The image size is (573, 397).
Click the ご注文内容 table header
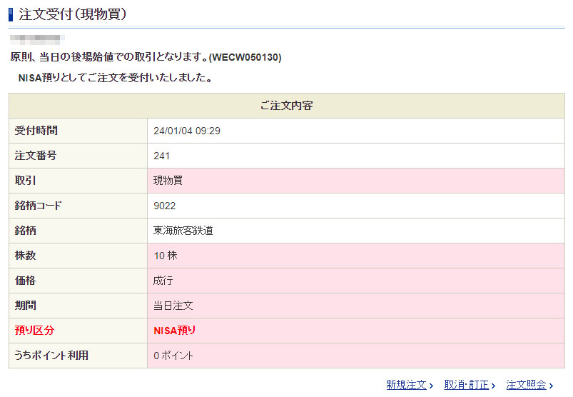[x=286, y=106]
